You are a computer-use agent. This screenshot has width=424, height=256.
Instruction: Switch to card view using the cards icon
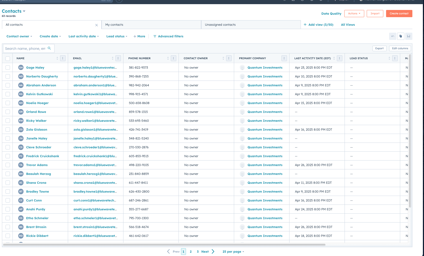pos(400,36)
